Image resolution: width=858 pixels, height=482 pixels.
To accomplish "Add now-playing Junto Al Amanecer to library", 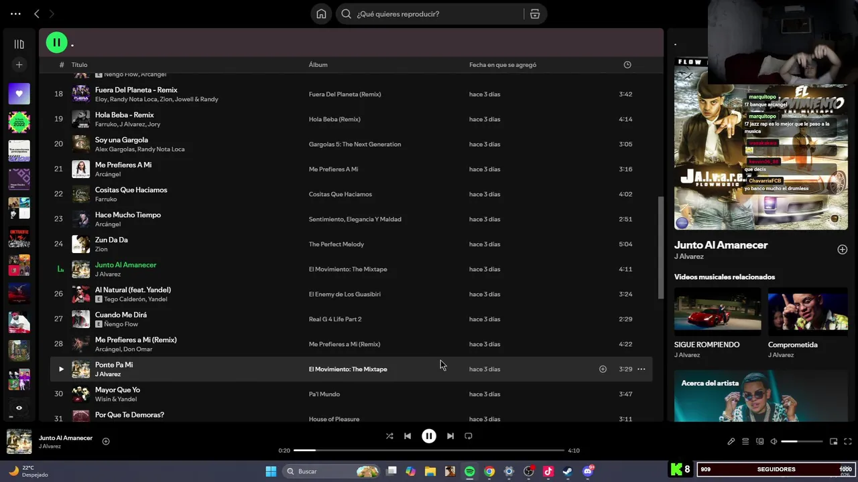I will click(x=106, y=441).
